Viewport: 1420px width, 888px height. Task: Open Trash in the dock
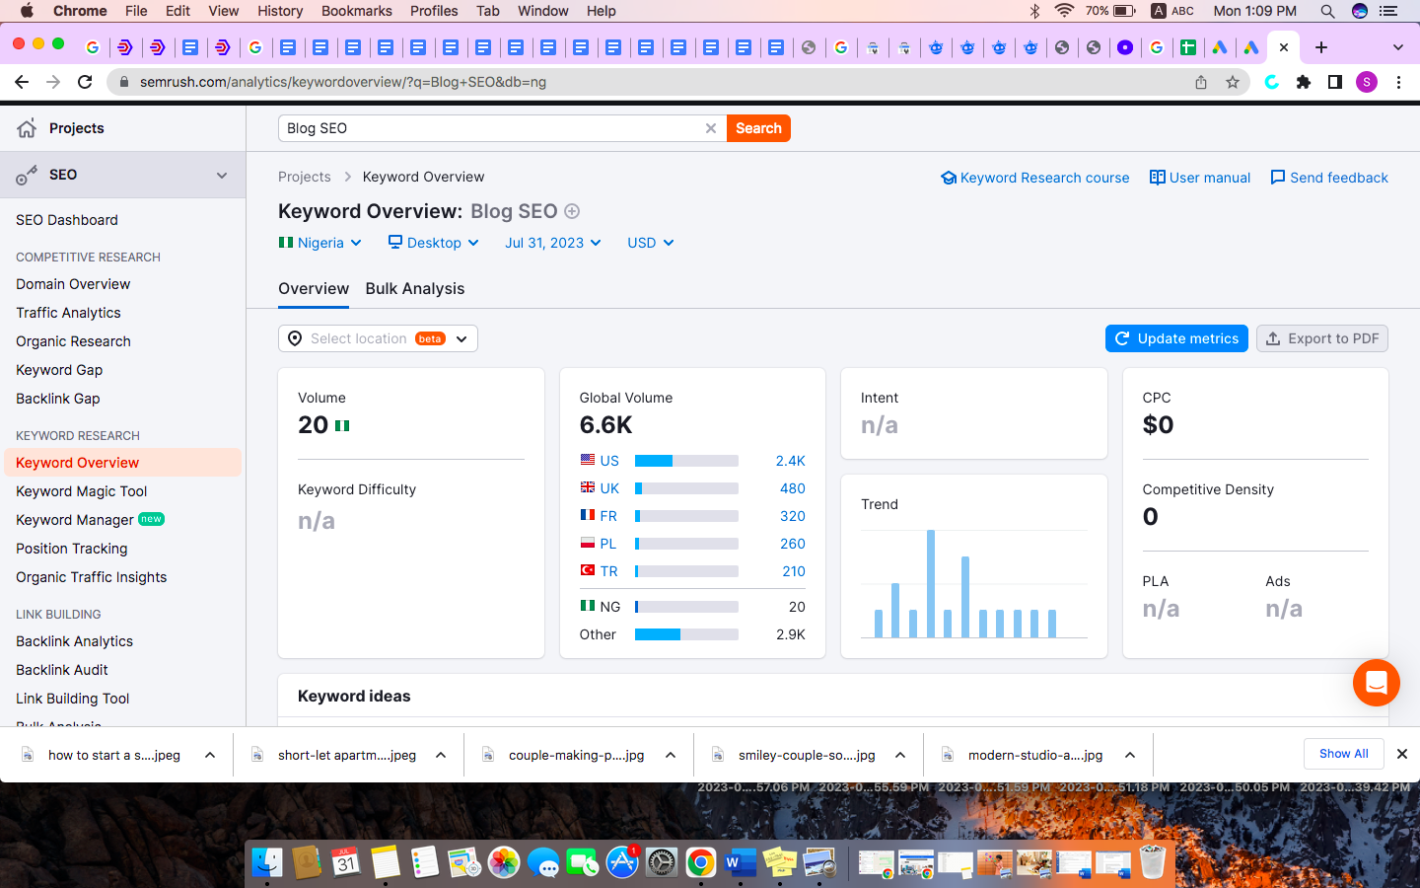coord(1152,862)
